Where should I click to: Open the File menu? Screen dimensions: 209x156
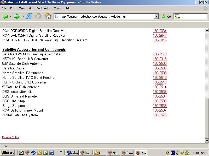click(4, 8)
